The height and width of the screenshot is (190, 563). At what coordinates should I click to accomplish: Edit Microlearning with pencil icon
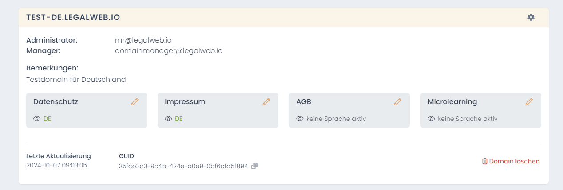point(529,102)
